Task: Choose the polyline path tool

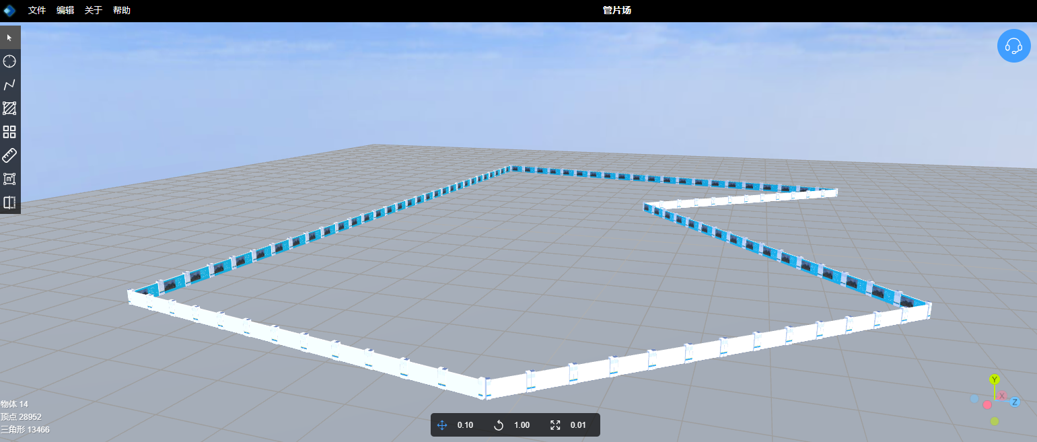Action: 10,85
